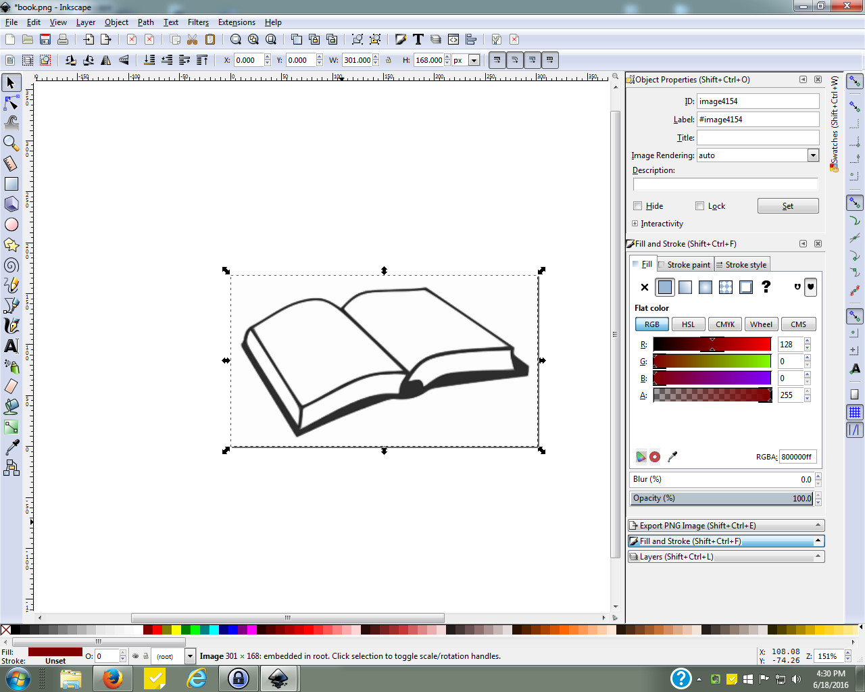865x692 pixels.
Task: Click the CMYK color mode button
Action: [x=724, y=324]
